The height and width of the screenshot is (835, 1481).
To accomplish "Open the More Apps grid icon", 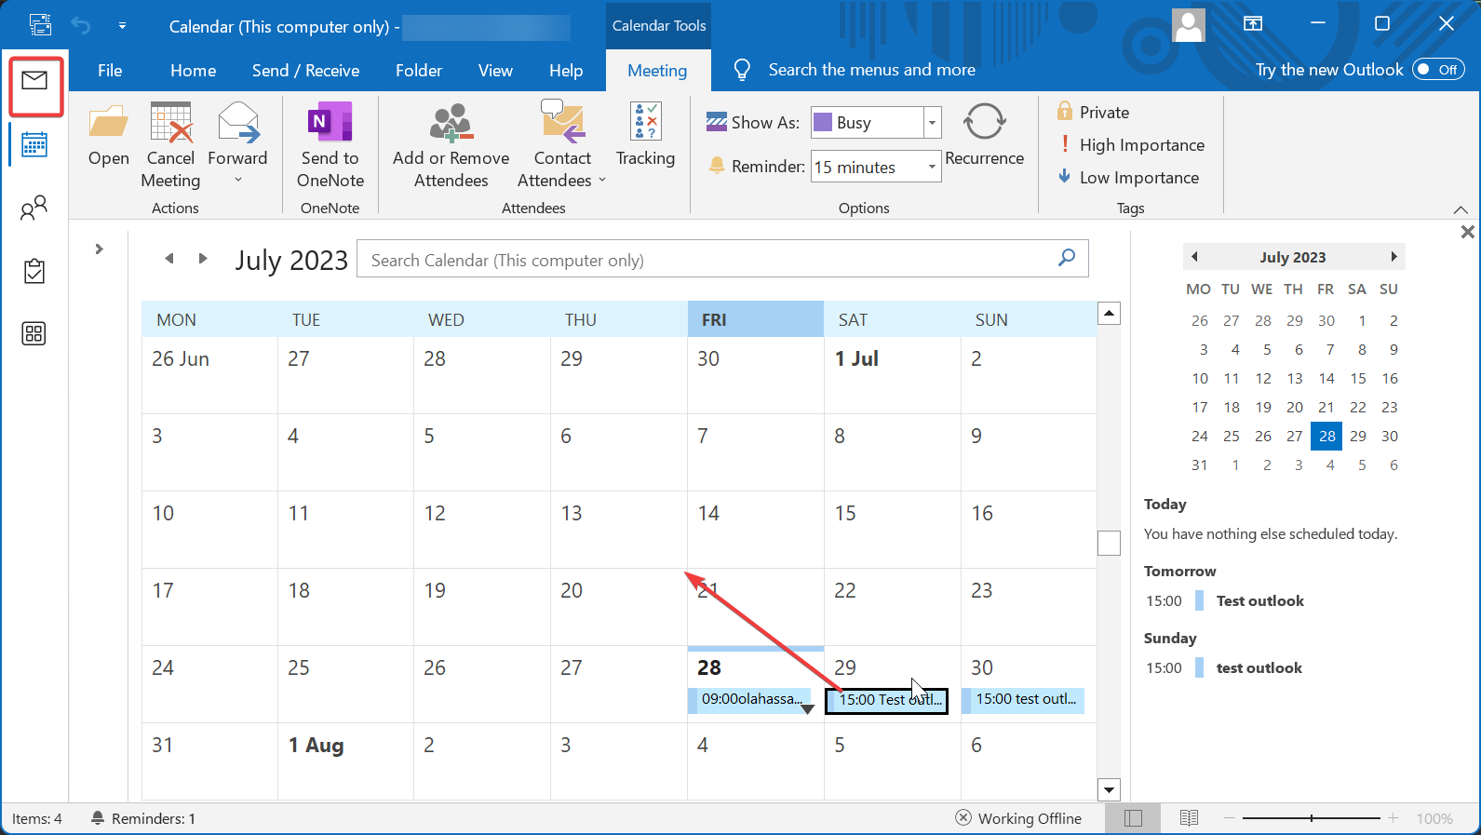I will point(34,333).
